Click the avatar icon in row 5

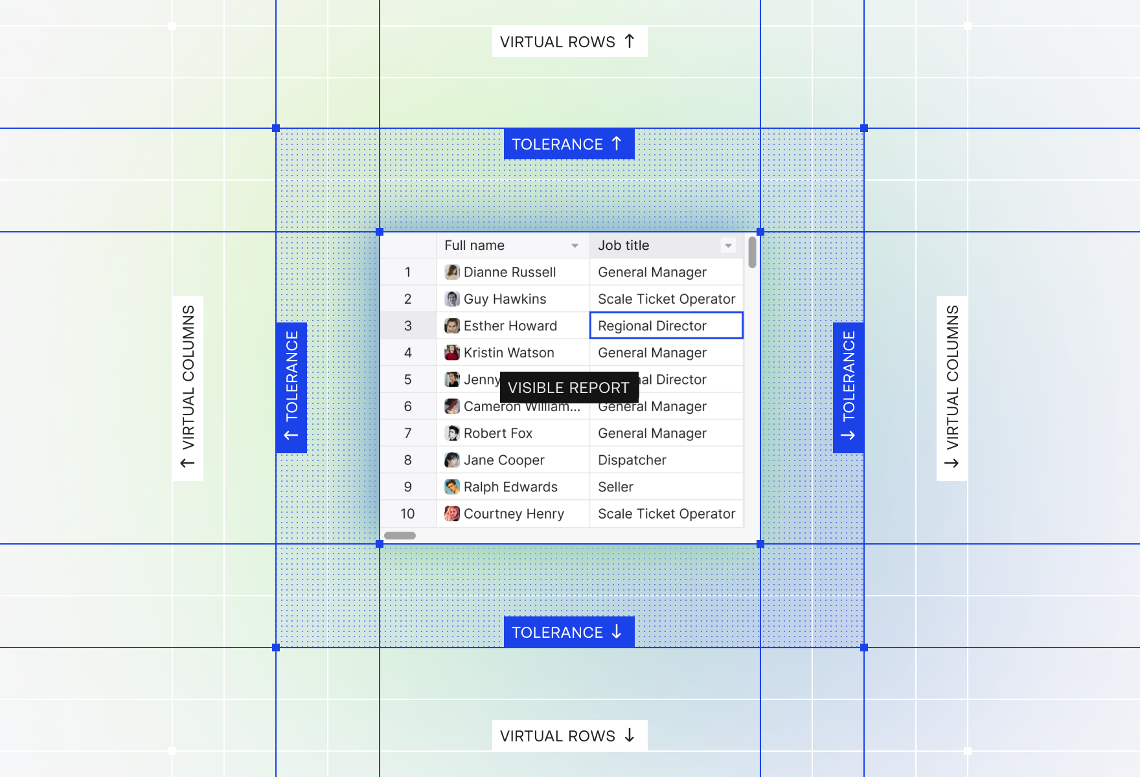(452, 379)
